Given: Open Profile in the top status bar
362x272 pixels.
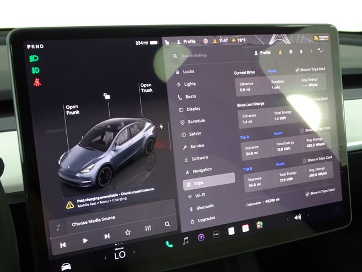Looking at the screenshot, I should [x=186, y=42].
